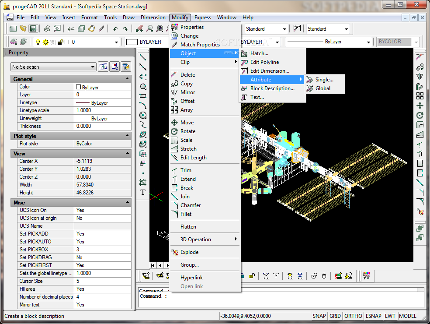Click the Set PICKBOX value 3
The height and width of the screenshot is (324, 430).
click(103, 250)
